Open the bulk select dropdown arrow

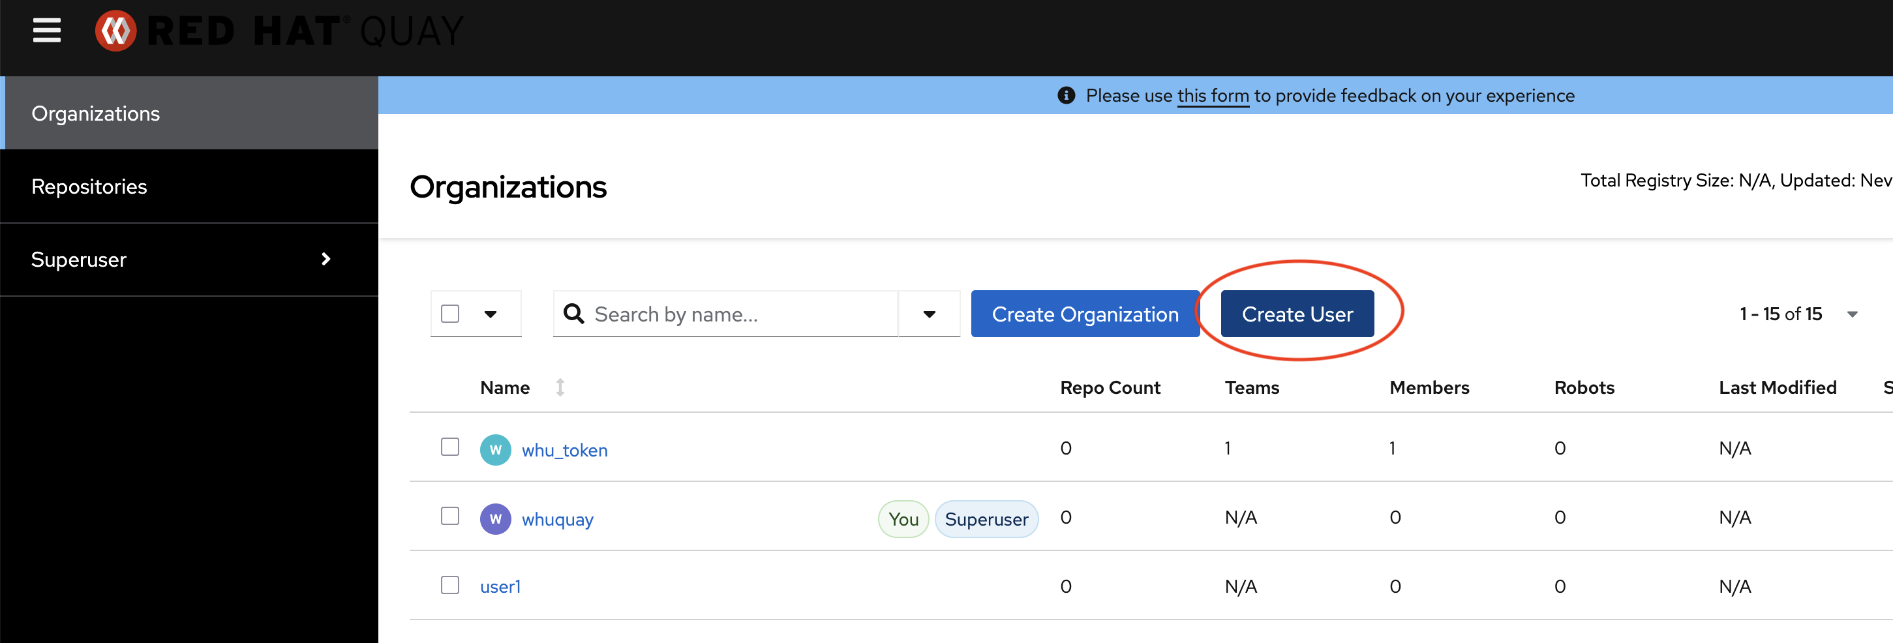490,314
